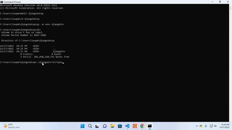Open taskbar Search
The image size is (232, 130).
coord(90,126)
